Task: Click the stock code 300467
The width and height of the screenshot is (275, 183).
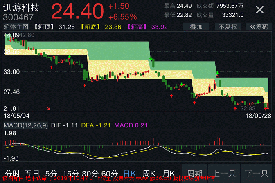Action: tap(18, 17)
